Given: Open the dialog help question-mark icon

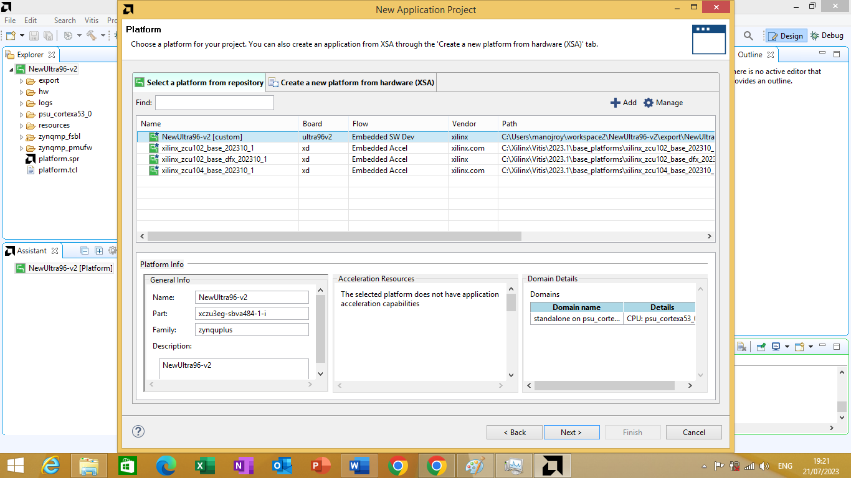Looking at the screenshot, I should pos(138,431).
